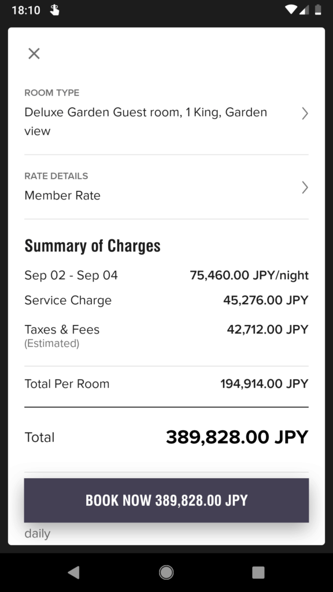Open Rate Details chevron arrow
The image size is (333, 592).
(x=305, y=187)
